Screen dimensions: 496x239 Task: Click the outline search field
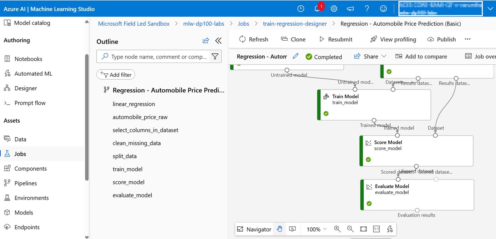[x=154, y=56]
